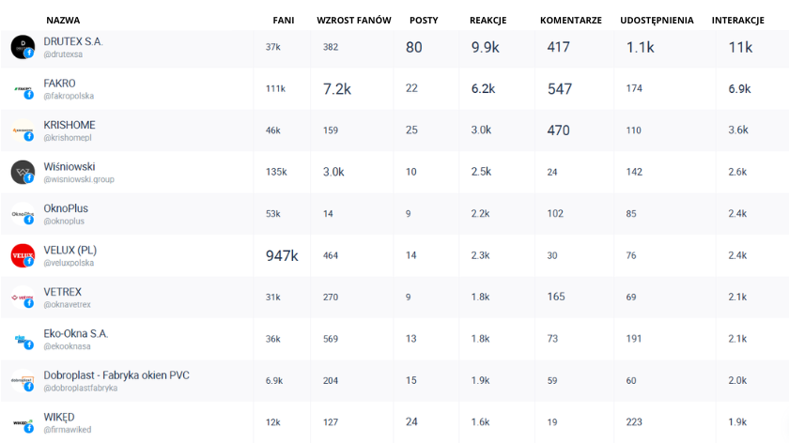The width and height of the screenshot is (789, 443).
Task: Click the red VELUX logo icon
Action: [23, 255]
